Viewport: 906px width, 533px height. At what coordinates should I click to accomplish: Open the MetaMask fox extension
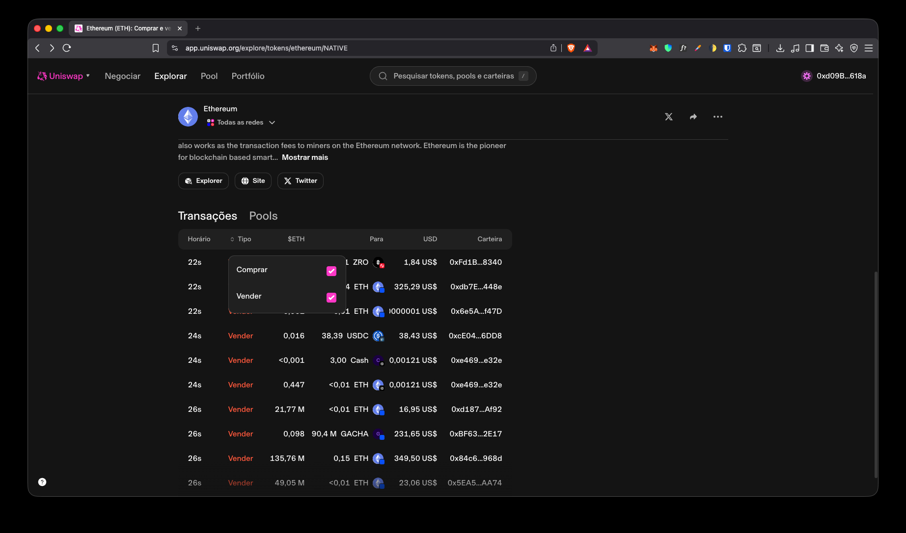click(654, 48)
